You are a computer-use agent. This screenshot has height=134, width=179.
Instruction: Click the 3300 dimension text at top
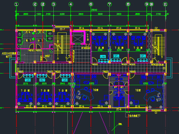62,14
